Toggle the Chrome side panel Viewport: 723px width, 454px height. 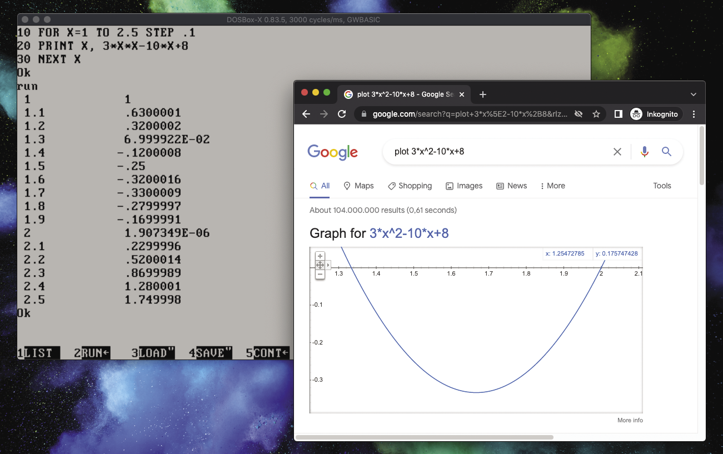(x=618, y=114)
